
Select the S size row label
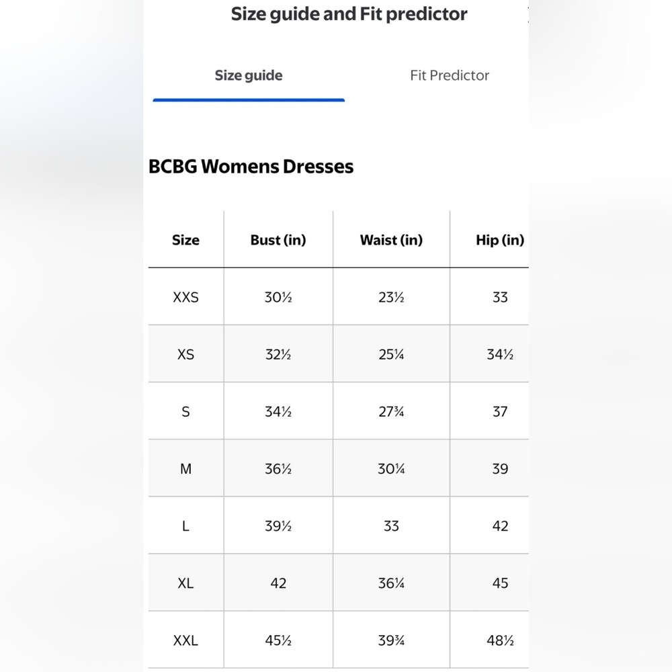tap(185, 412)
